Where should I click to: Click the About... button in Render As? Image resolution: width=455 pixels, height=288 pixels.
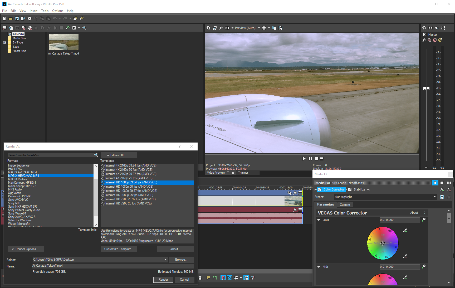(175, 249)
